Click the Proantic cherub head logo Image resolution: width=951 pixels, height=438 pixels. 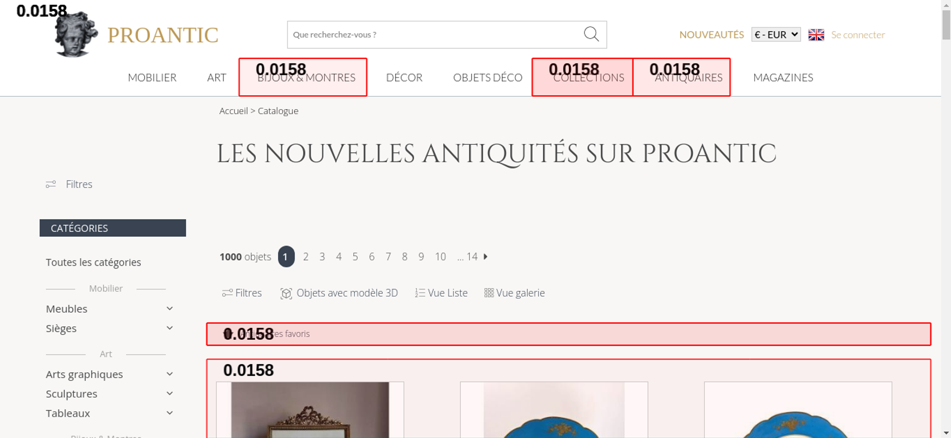point(76,34)
